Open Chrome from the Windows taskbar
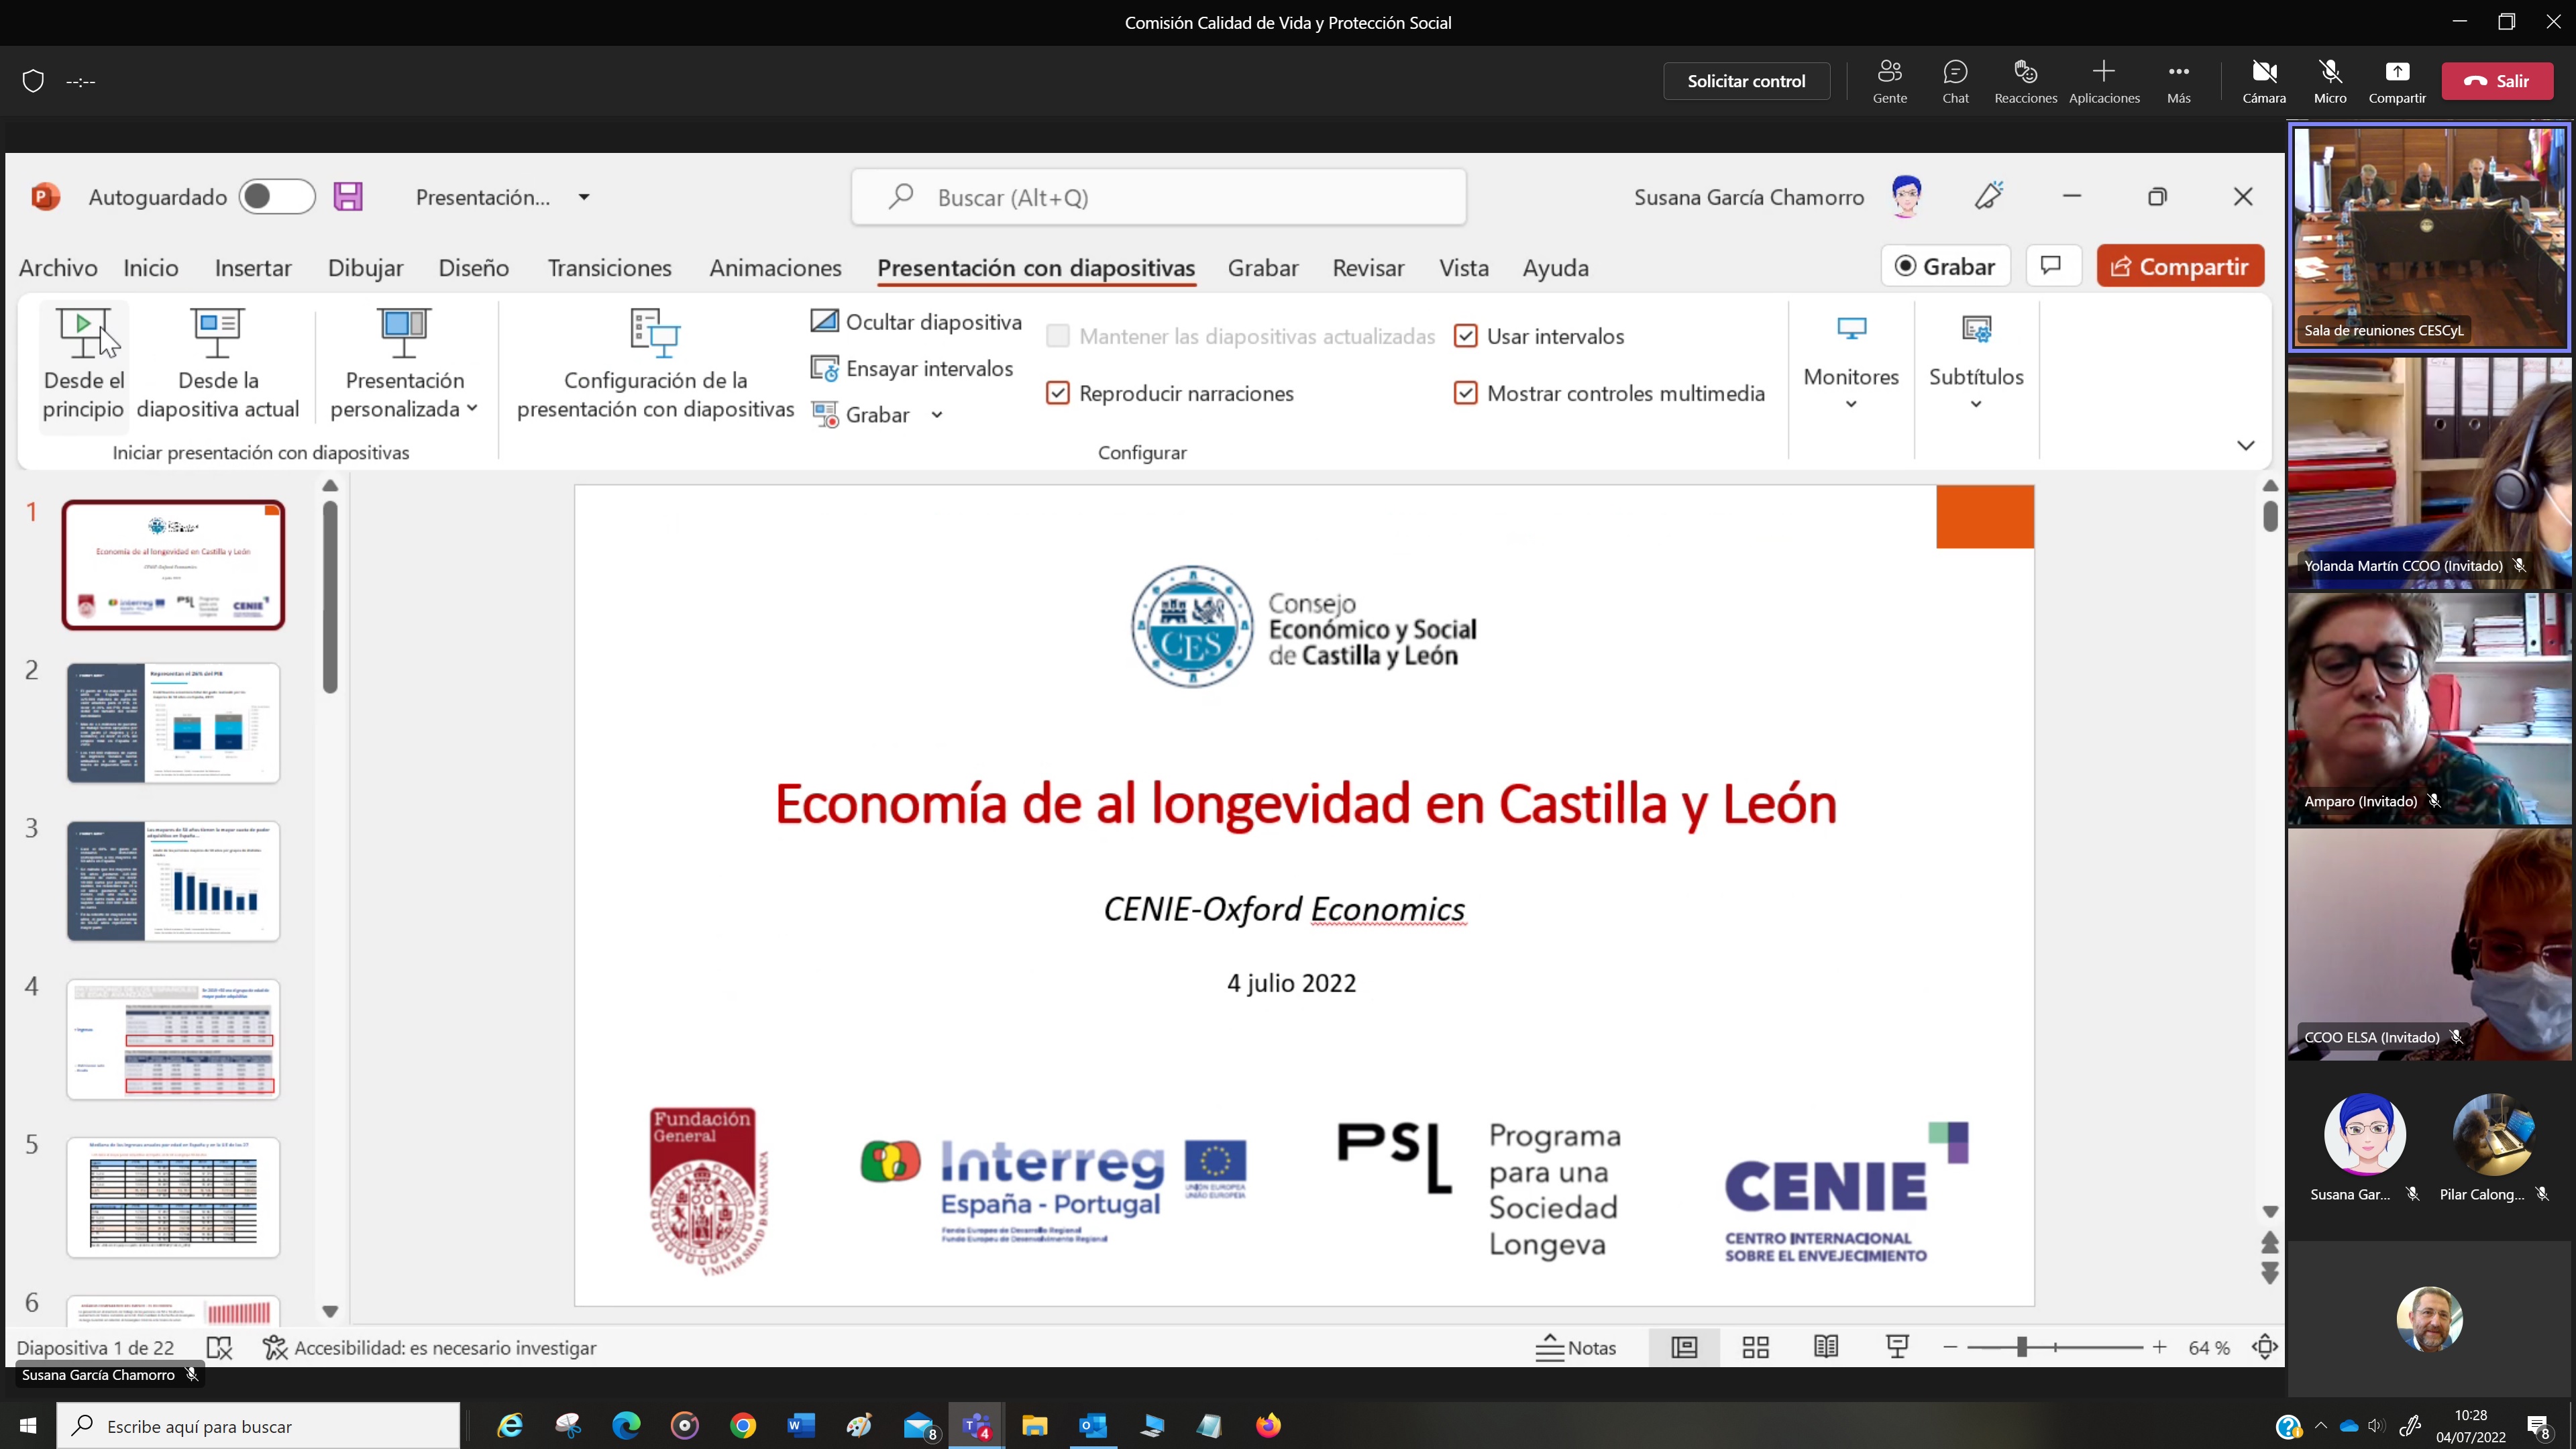This screenshot has height=1449, width=2576. (743, 1425)
